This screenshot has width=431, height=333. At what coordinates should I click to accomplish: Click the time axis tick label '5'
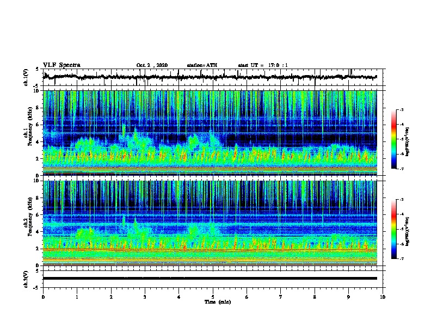(x=213, y=297)
